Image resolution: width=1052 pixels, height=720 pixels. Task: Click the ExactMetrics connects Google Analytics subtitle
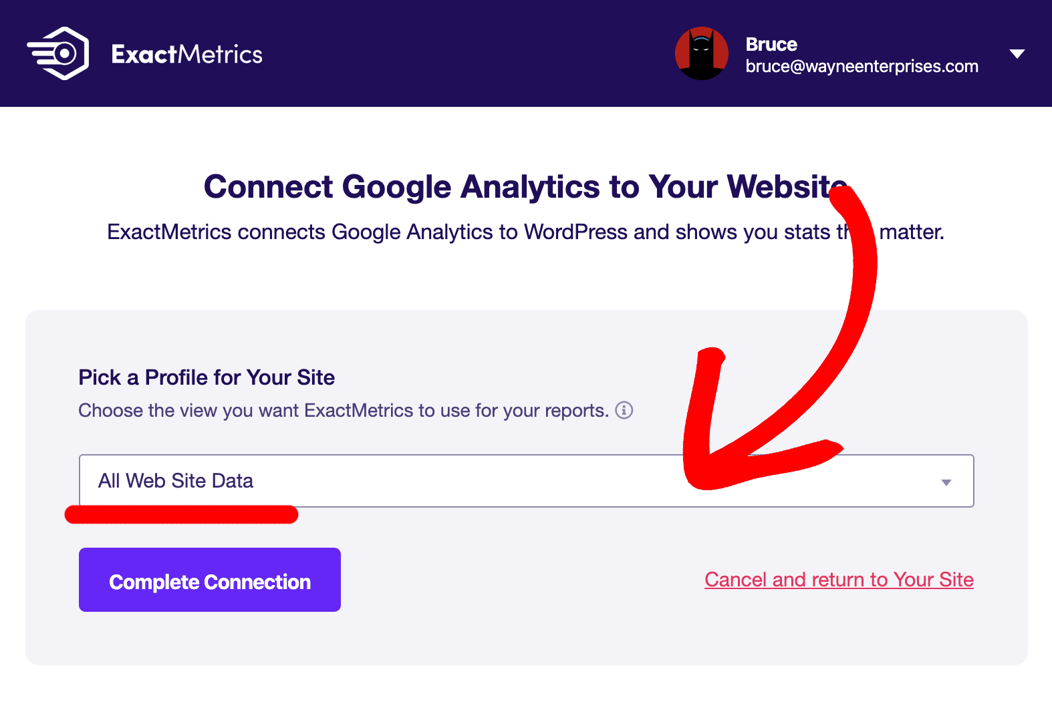[468, 232]
